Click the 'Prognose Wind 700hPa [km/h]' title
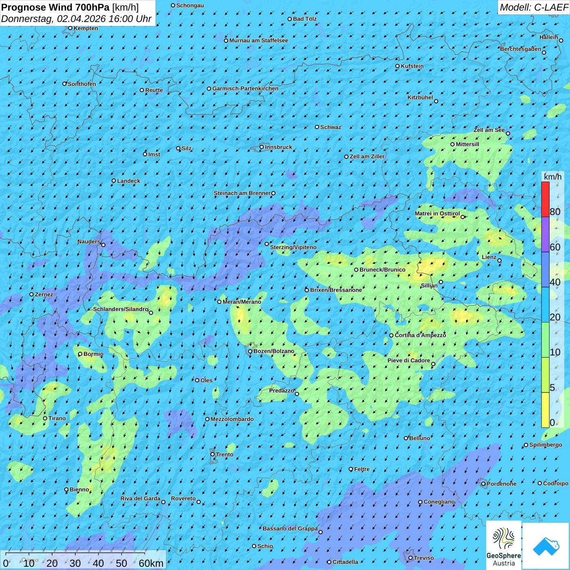Screen dimensions: 570x570 pos(70,7)
